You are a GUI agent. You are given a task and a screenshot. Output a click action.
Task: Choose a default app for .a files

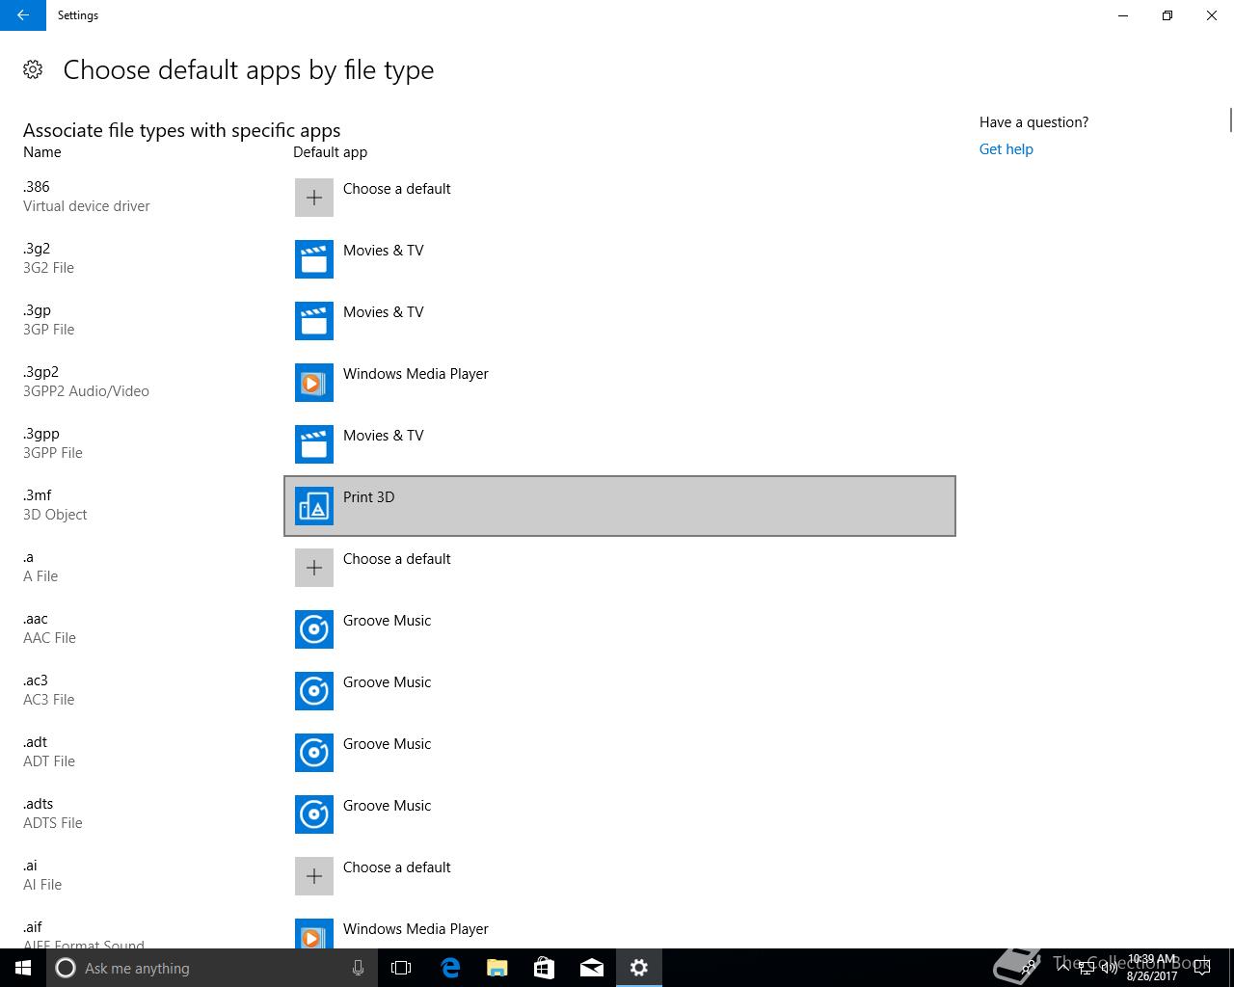coord(396,559)
